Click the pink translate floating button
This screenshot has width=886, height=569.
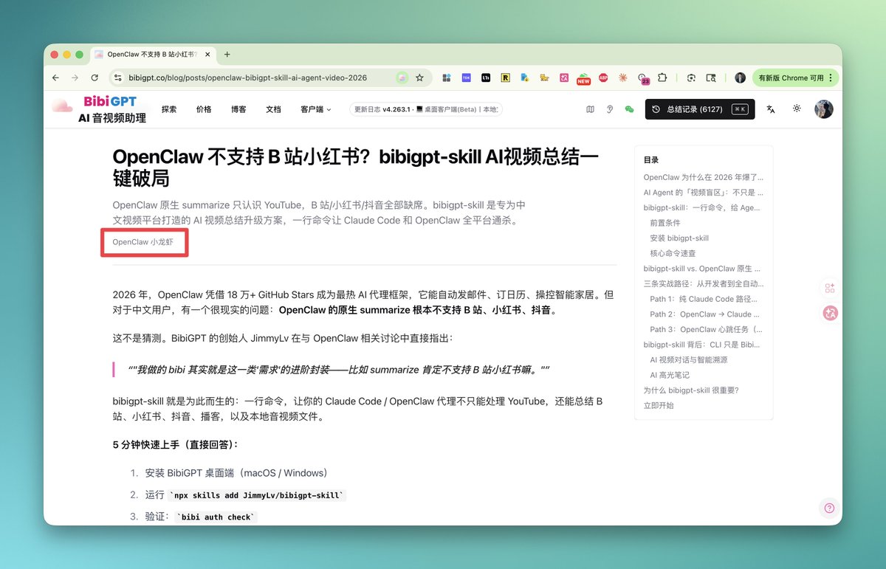click(x=830, y=313)
